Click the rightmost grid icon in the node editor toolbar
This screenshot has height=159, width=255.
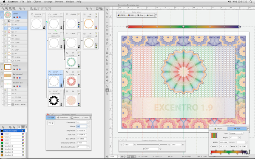(101, 8)
